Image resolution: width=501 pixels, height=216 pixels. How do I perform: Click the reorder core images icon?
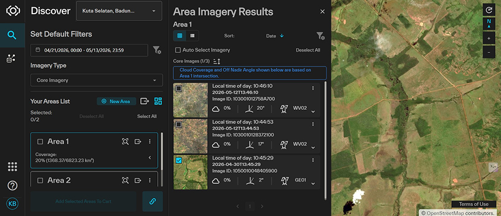pyautogui.click(x=217, y=61)
